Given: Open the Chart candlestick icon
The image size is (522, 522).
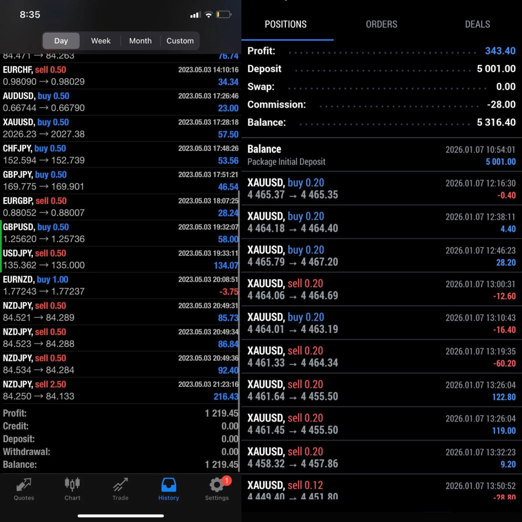Looking at the screenshot, I should point(72,484).
